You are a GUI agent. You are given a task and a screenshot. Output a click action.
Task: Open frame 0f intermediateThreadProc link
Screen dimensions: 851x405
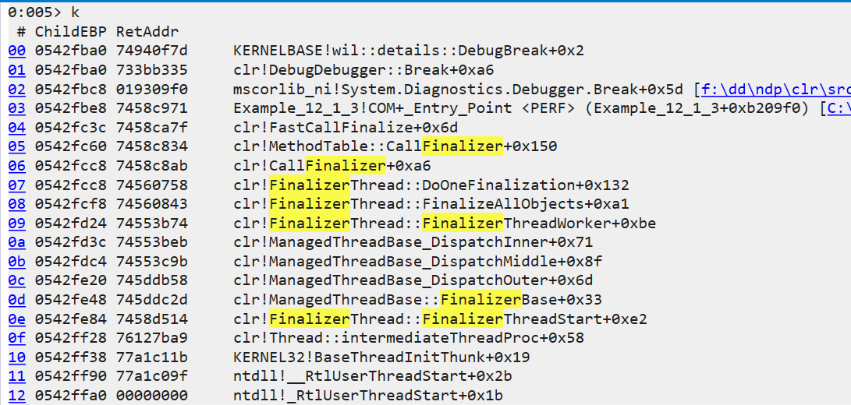click(17, 338)
